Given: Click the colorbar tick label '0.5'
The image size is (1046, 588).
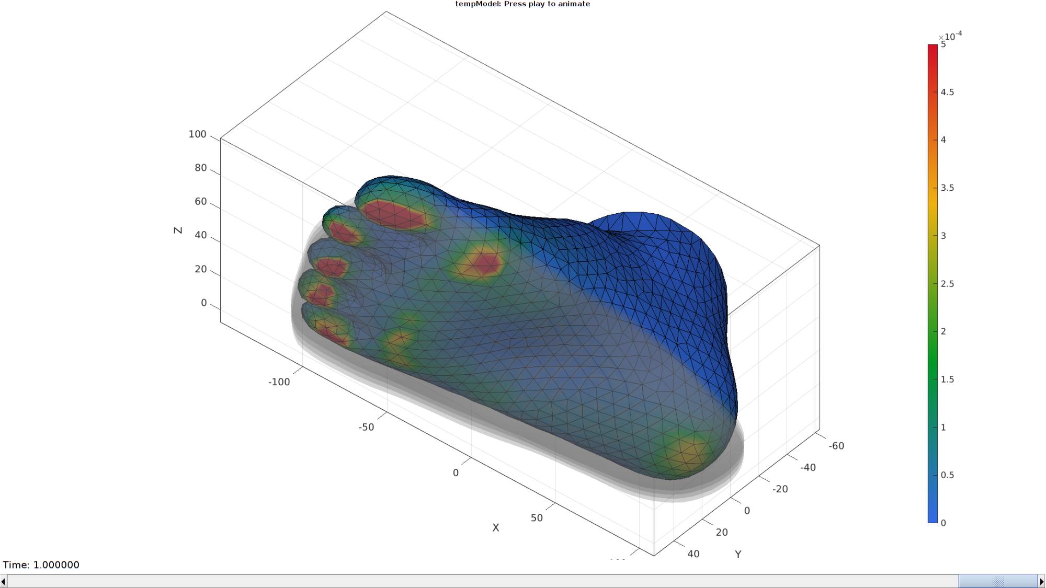Looking at the screenshot, I should 947,475.
